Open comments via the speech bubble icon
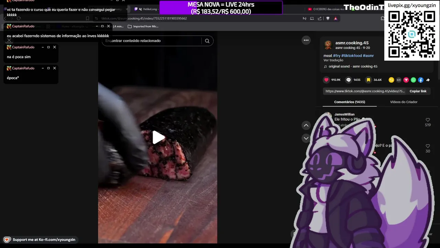This screenshot has width=440, height=248. [349, 80]
